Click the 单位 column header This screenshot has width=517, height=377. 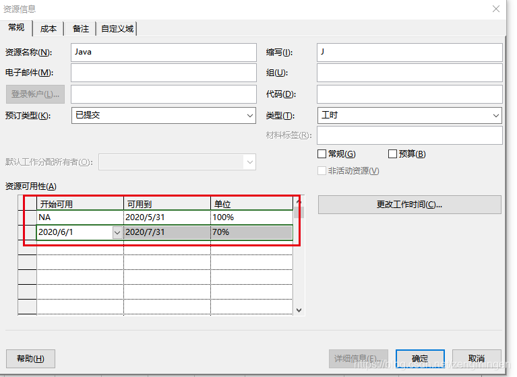(x=251, y=204)
